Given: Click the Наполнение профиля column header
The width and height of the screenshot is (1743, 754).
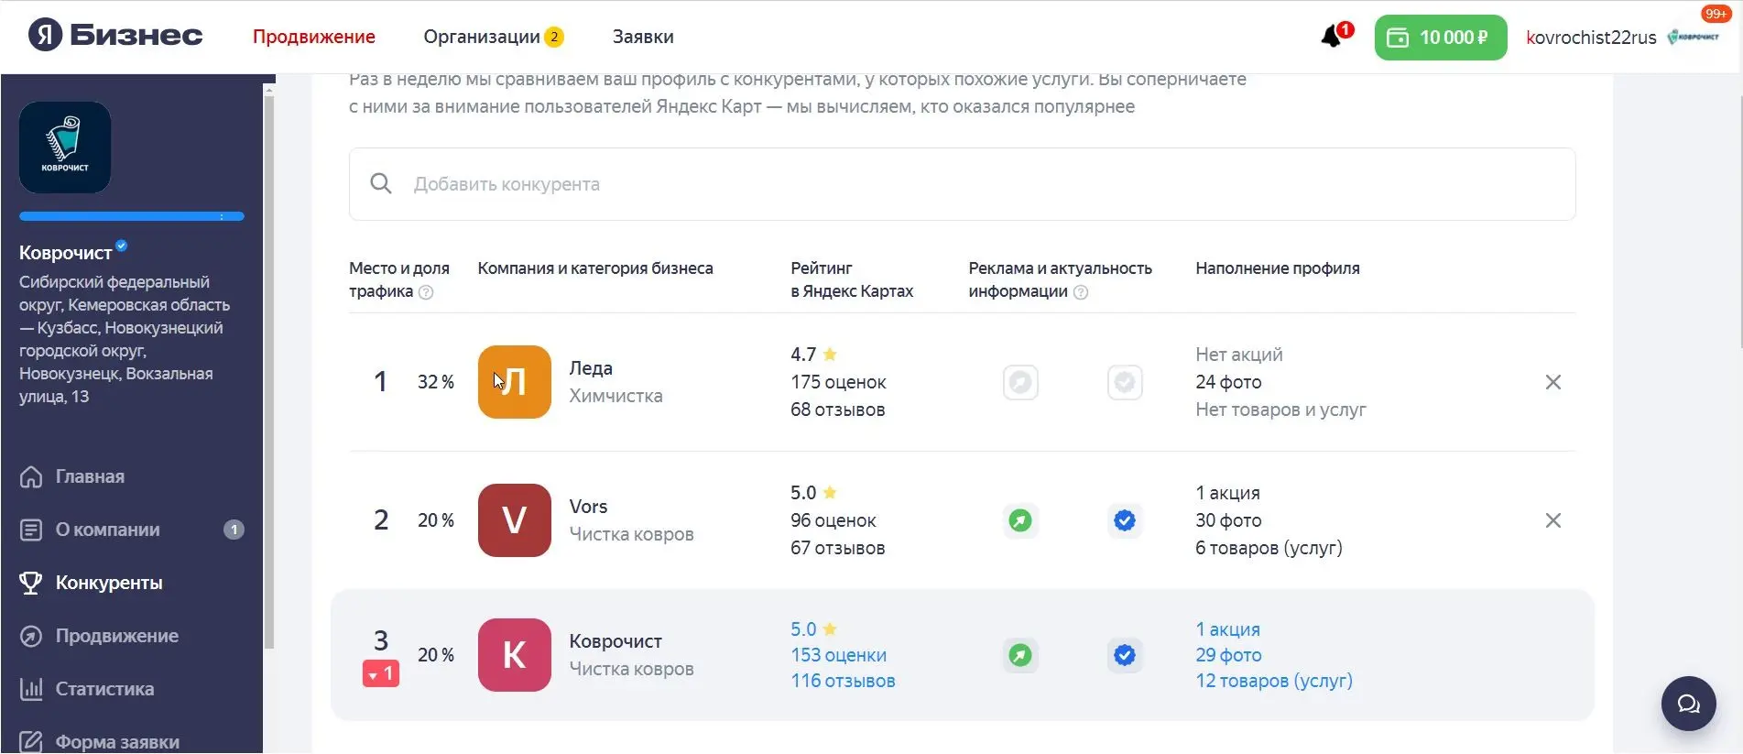Looking at the screenshot, I should click(x=1277, y=268).
